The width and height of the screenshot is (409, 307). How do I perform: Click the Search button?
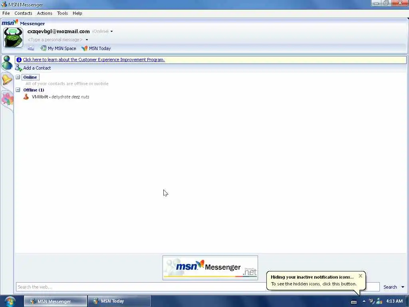coord(390,287)
